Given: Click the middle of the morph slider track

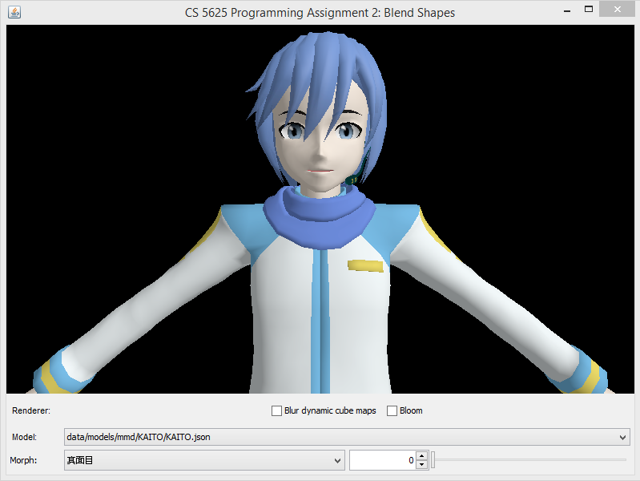Looking at the screenshot, I should pos(529,460).
